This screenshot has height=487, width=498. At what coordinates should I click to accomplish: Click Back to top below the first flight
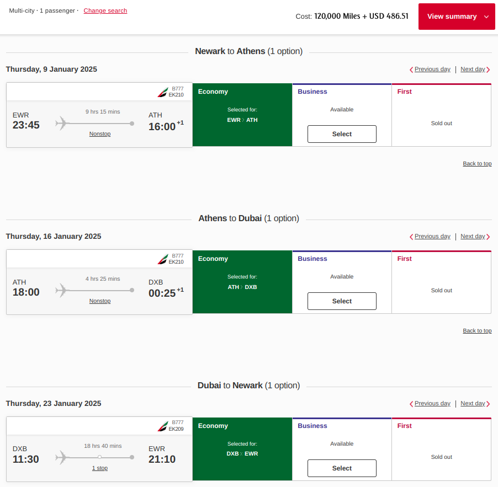477,163
